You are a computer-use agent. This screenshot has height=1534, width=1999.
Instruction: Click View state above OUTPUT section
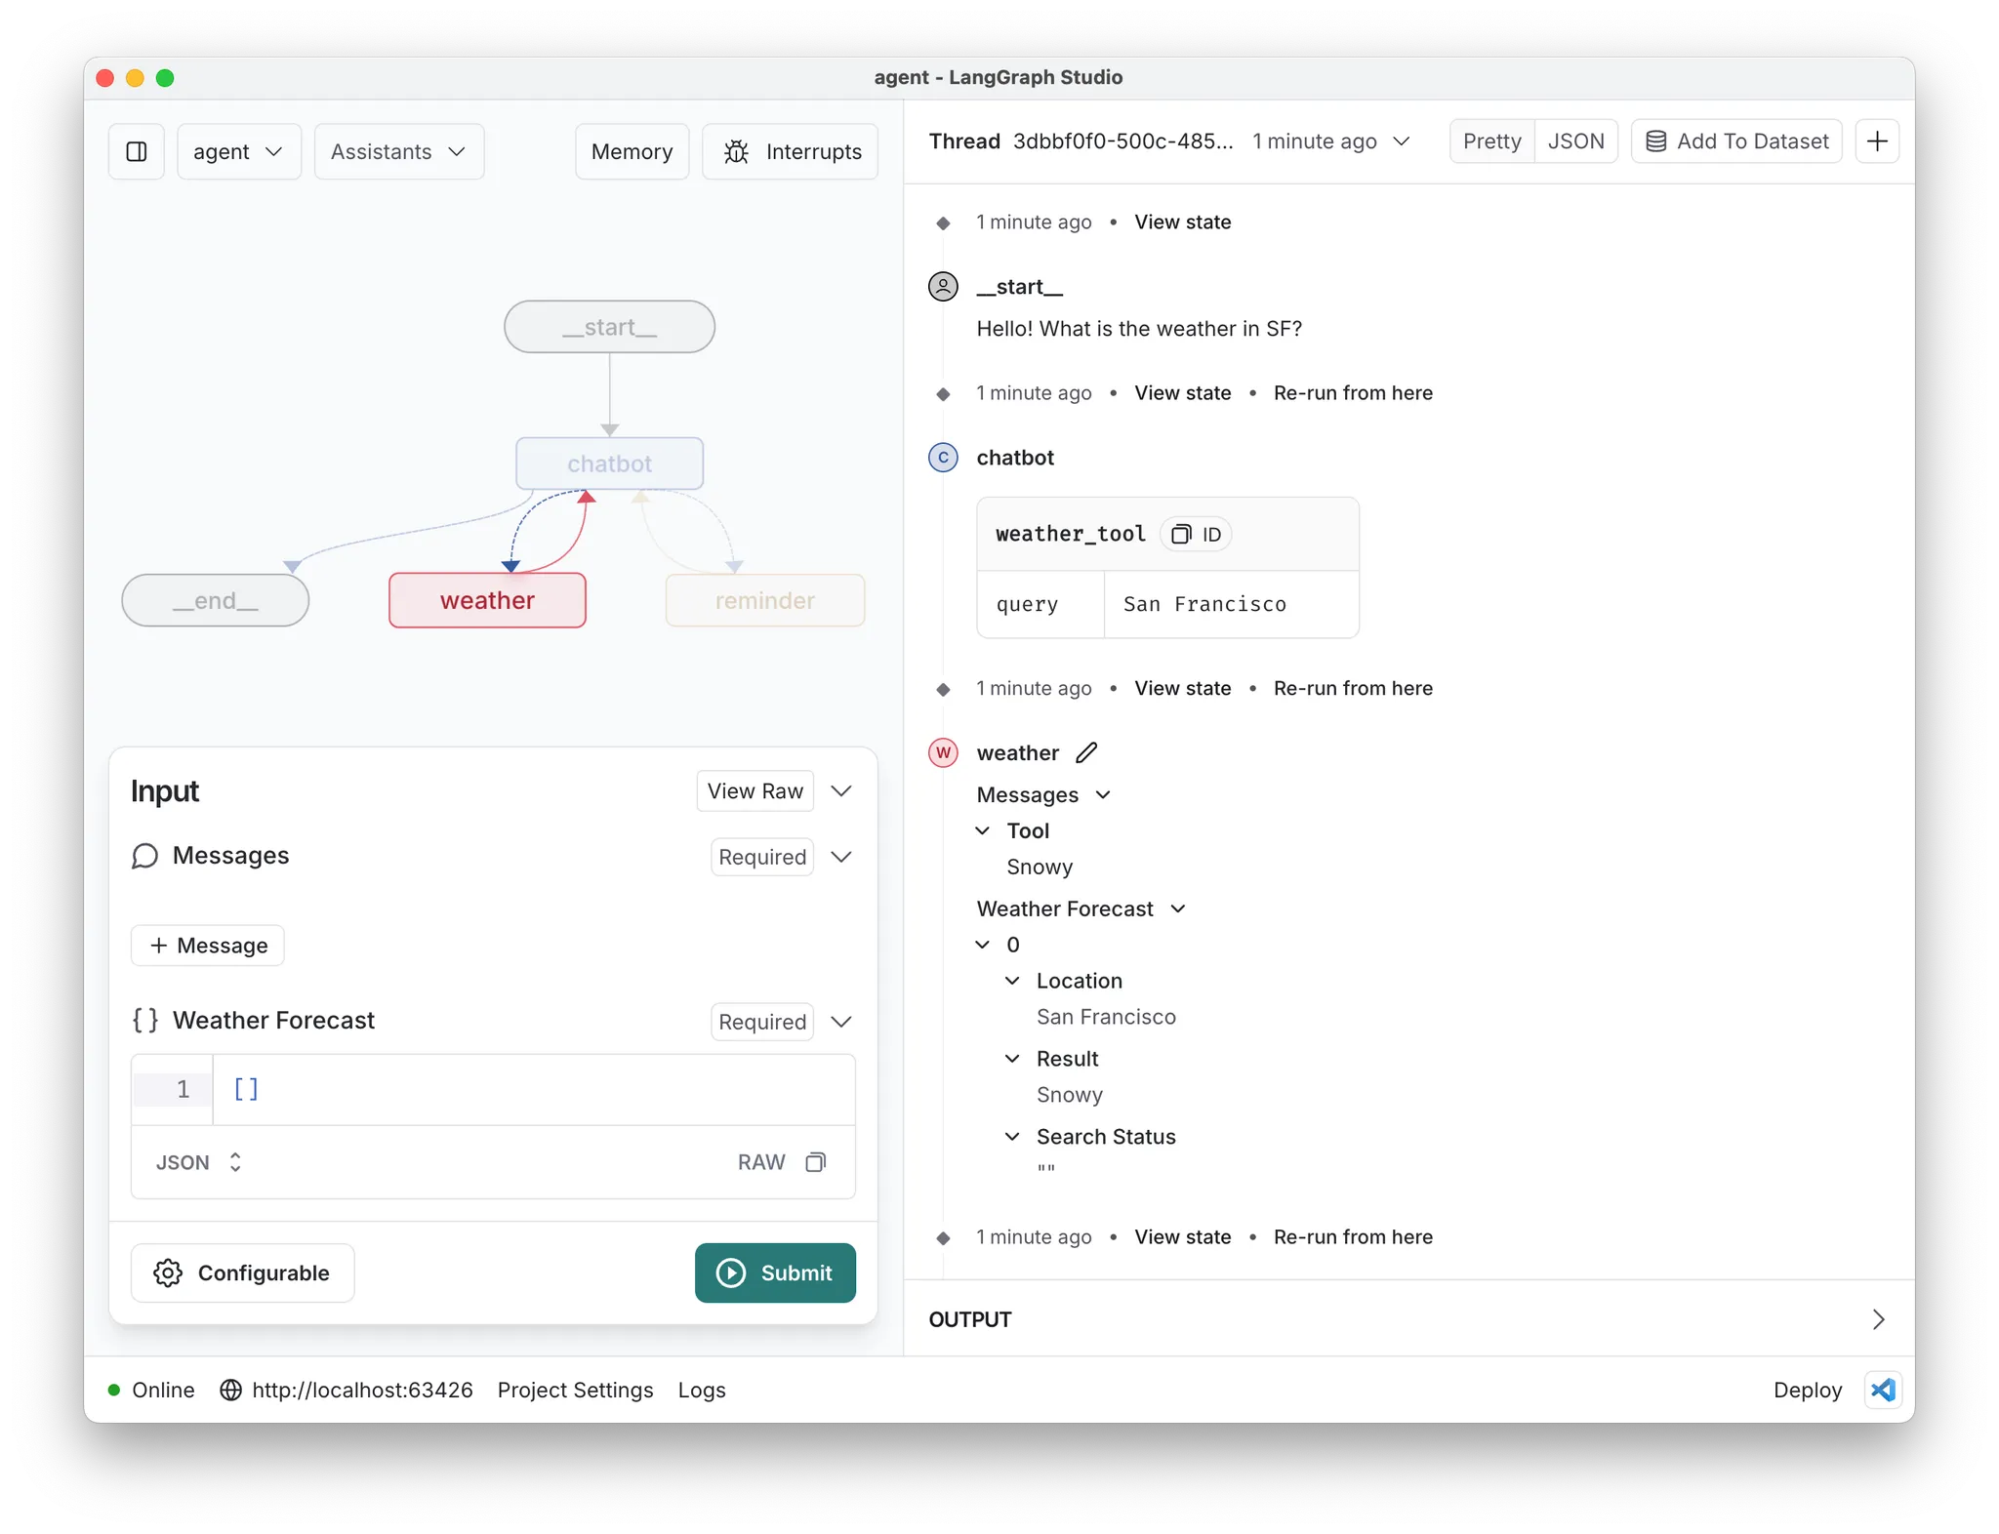coord(1182,1236)
